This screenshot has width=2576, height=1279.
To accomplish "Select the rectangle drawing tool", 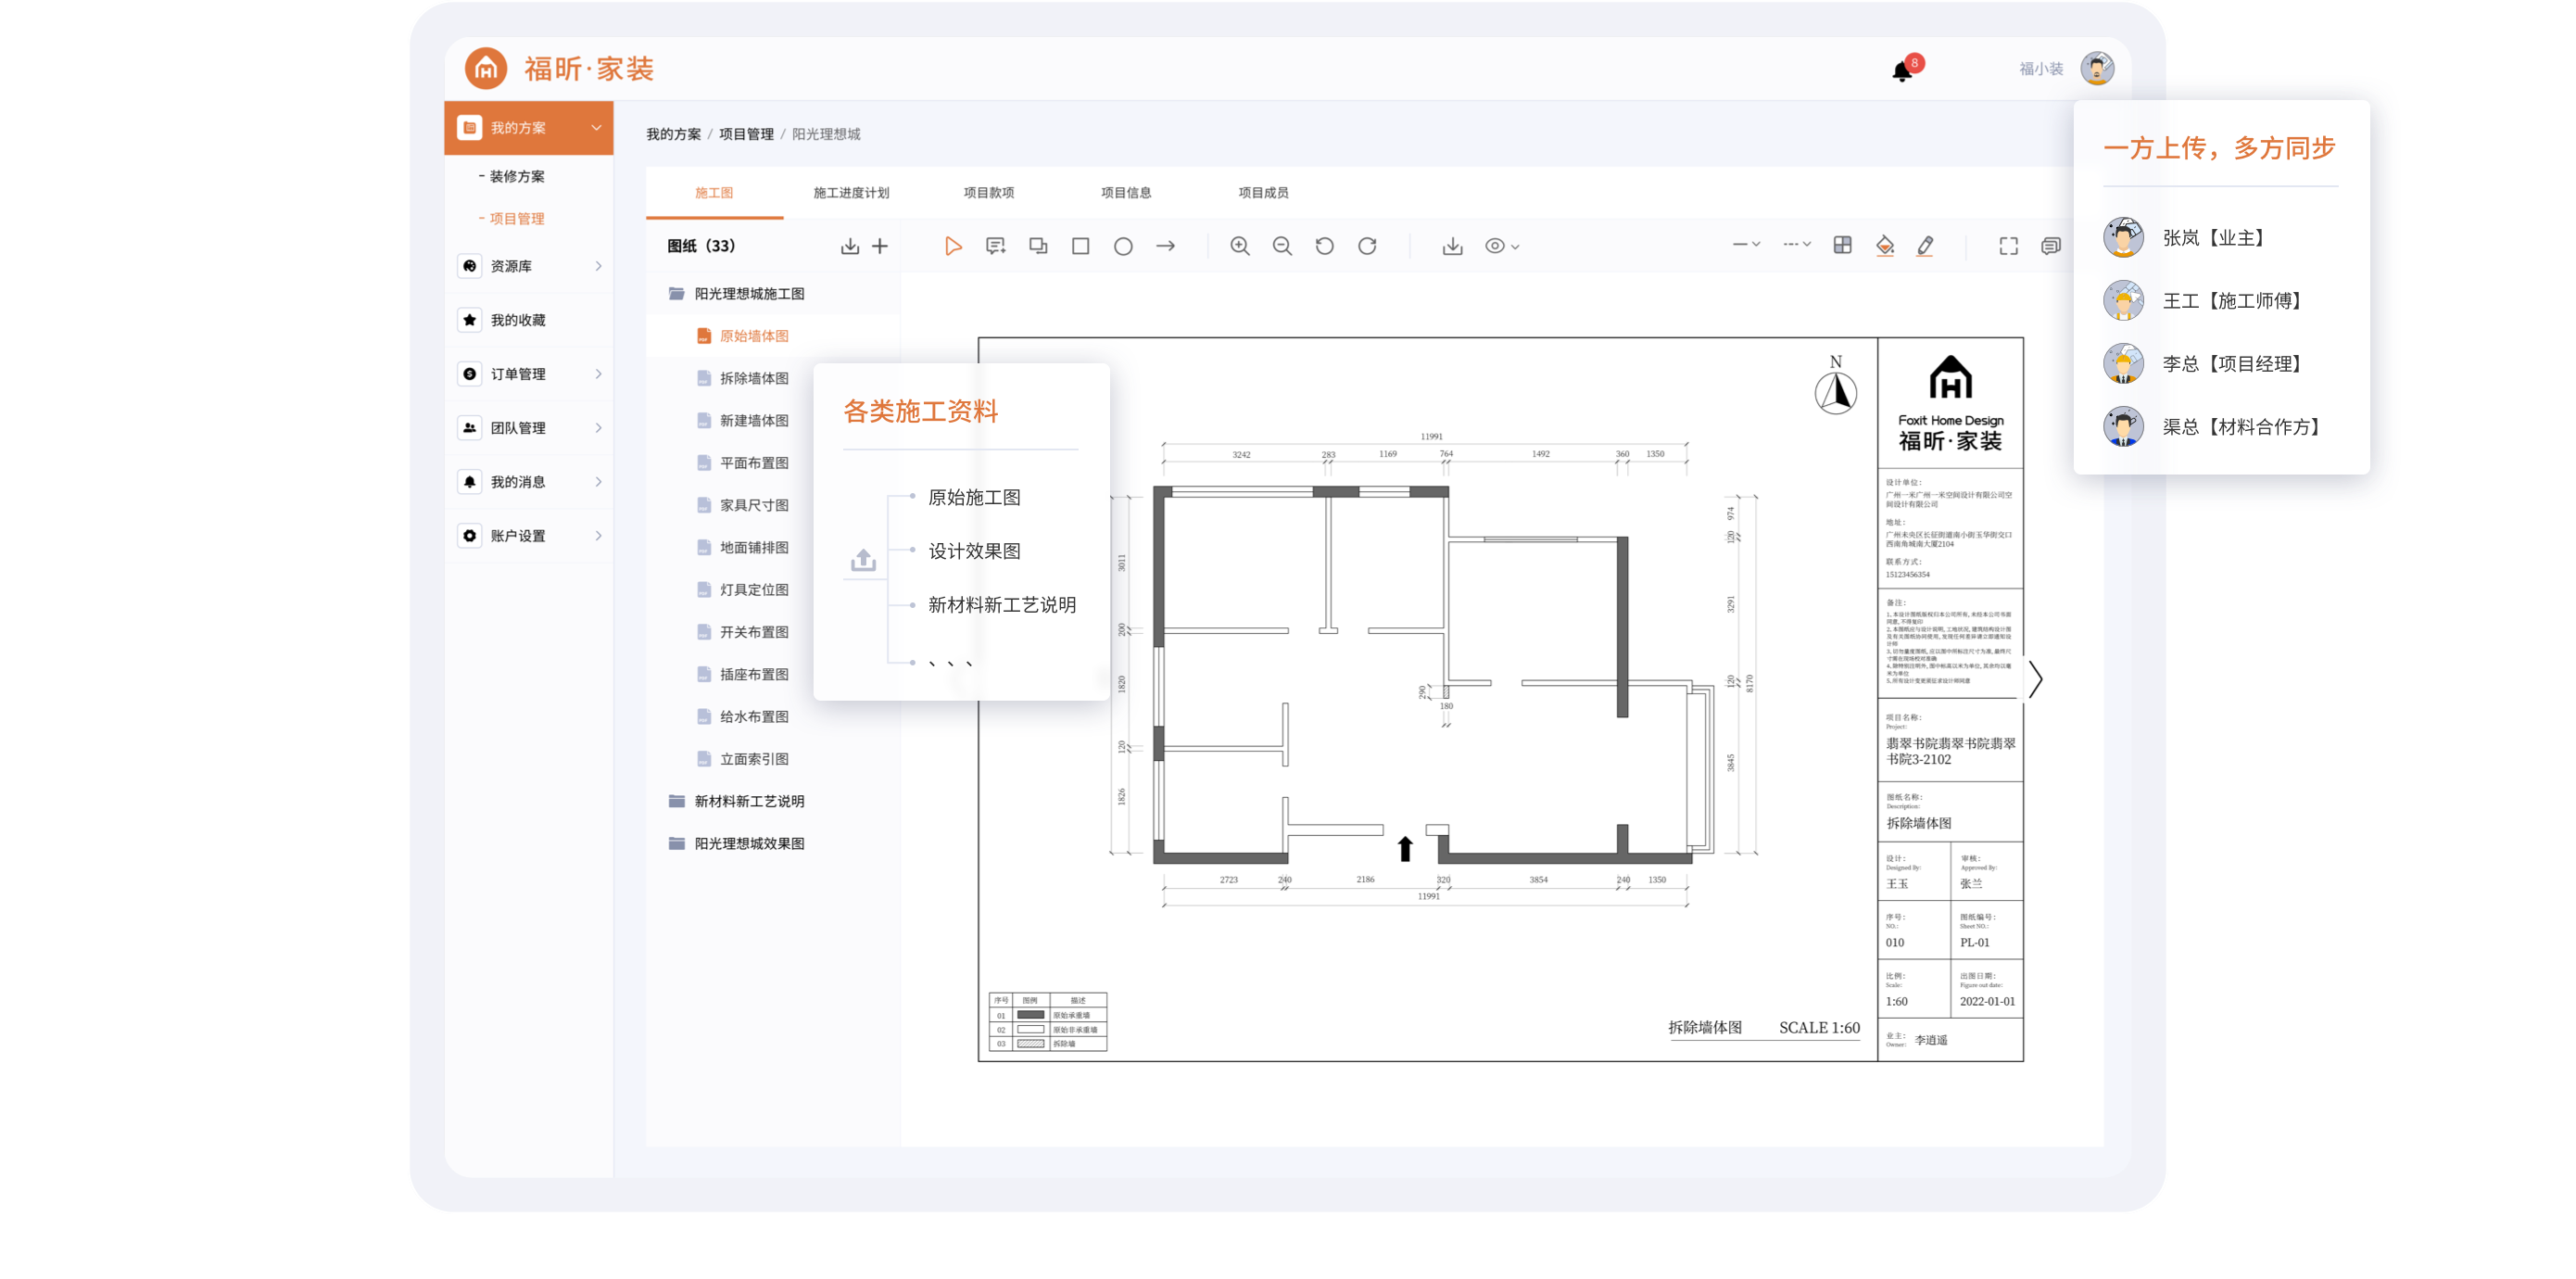I will 1080,246.
